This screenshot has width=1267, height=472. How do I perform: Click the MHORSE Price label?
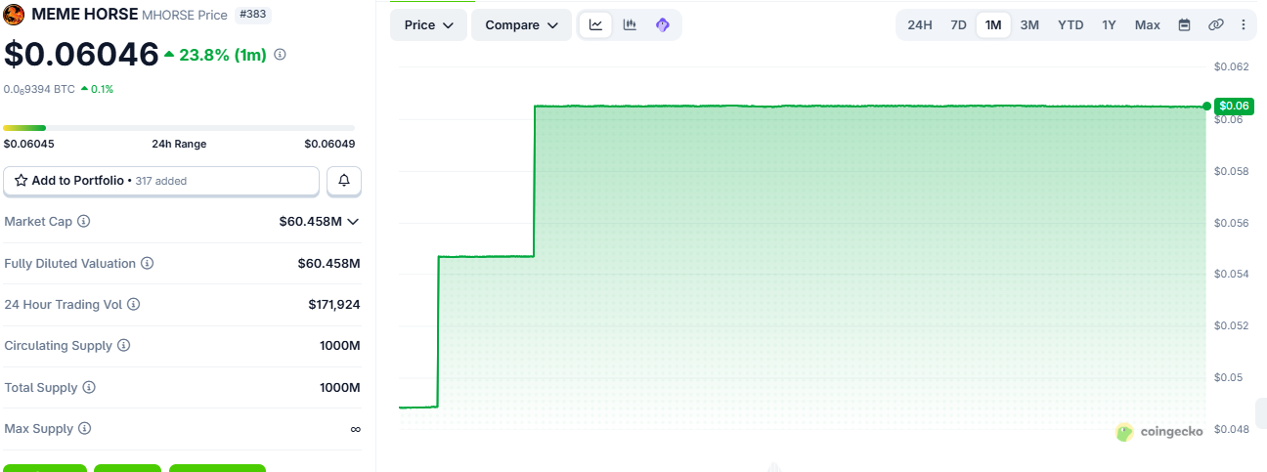(x=185, y=16)
